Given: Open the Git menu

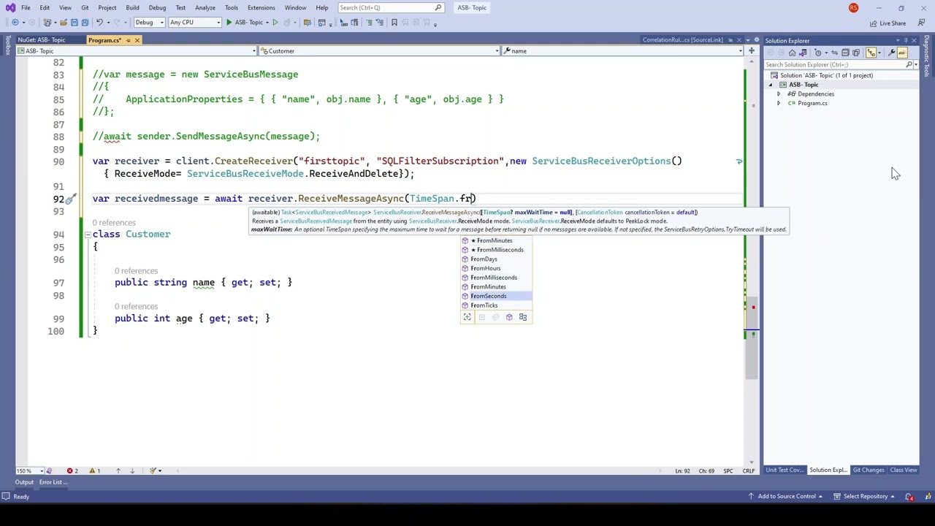Looking at the screenshot, I should click(85, 7).
